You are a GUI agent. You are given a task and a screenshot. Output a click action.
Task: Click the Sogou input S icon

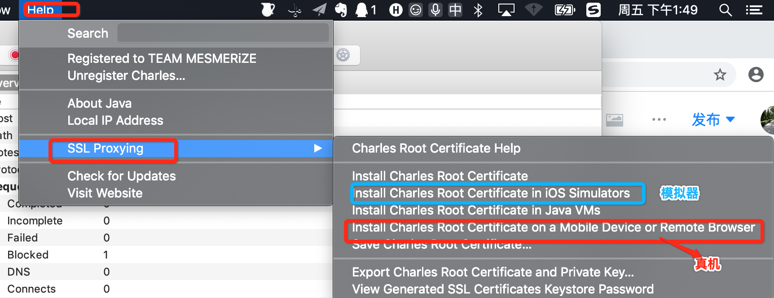(x=594, y=10)
